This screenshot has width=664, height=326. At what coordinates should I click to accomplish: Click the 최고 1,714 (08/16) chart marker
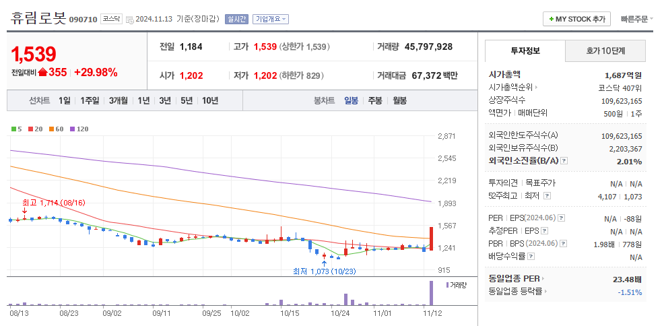(53, 203)
